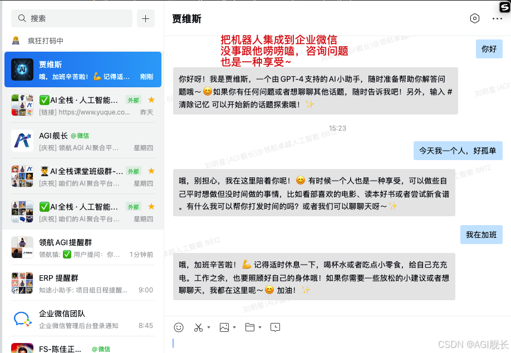Click @微信 label next to AGI舰长
The image size is (511, 353).
coord(80,136)
